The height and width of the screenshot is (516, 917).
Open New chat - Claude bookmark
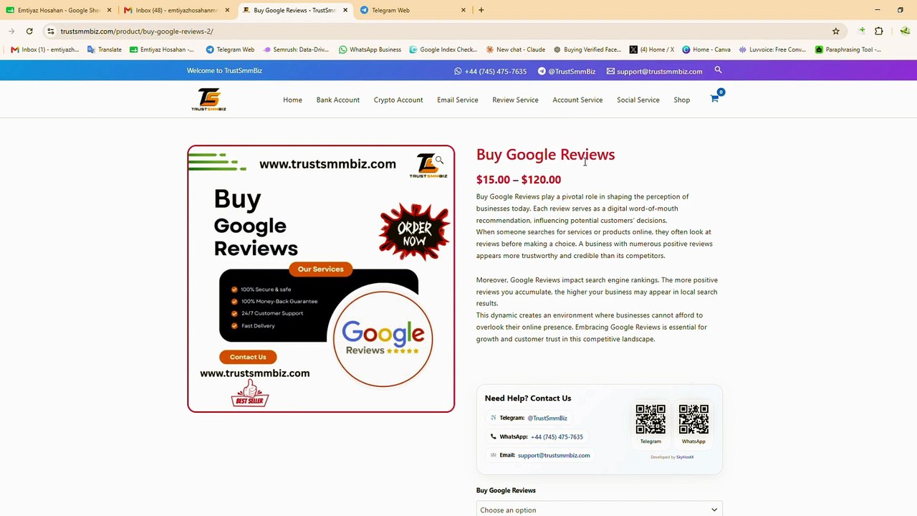coord(516,49)
